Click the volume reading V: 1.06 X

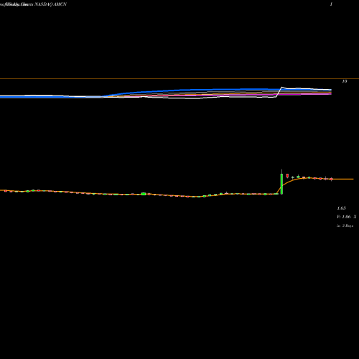point(347,217)
